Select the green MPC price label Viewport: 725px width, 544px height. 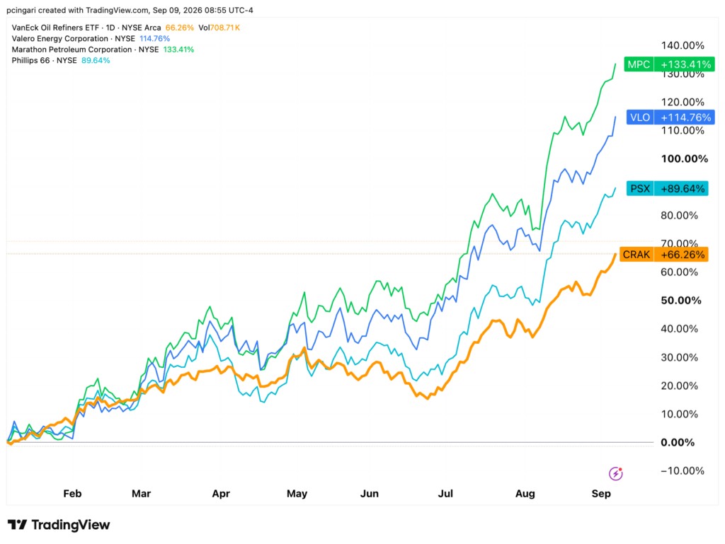point(669,64)
